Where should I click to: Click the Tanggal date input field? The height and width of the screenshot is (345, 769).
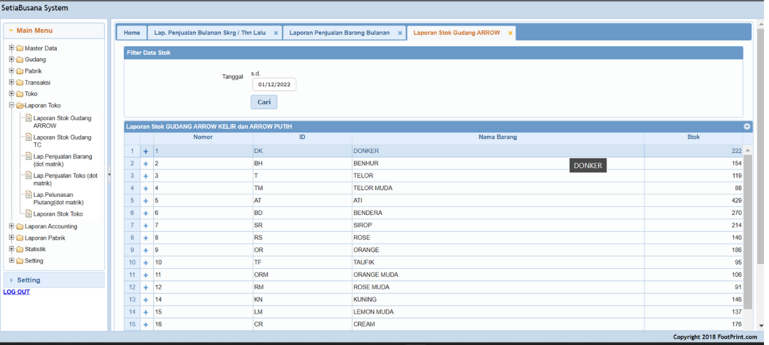274,84
